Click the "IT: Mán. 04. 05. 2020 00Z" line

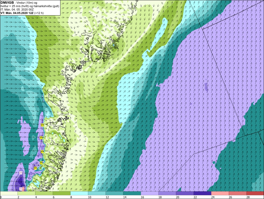click(x=17, y=10)
